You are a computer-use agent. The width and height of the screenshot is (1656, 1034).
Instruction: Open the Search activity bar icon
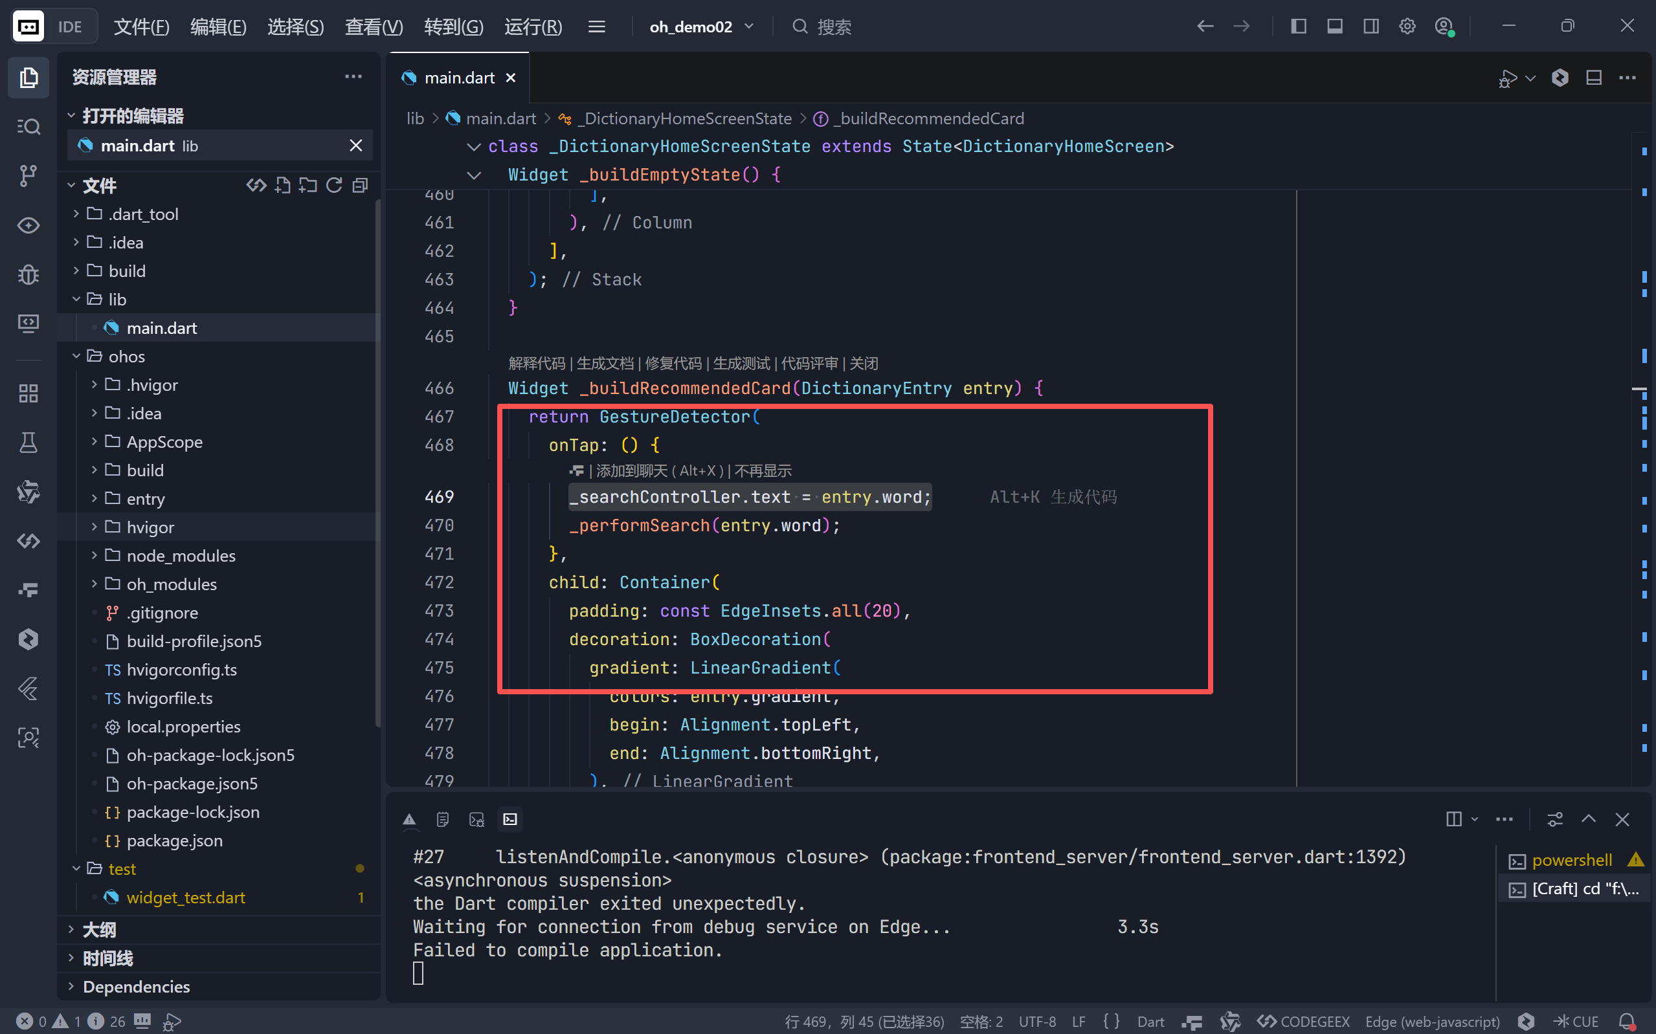tap(28, 127)
